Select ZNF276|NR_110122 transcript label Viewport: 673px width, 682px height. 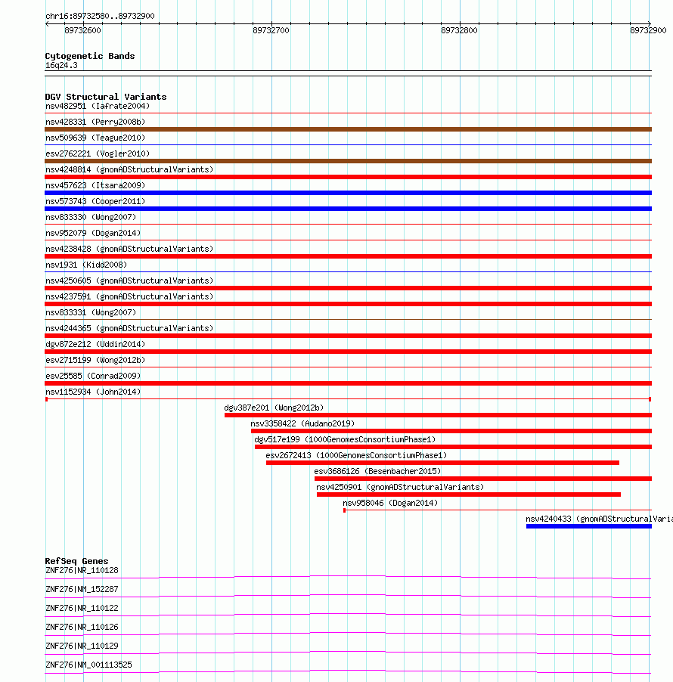coord(82,608)
